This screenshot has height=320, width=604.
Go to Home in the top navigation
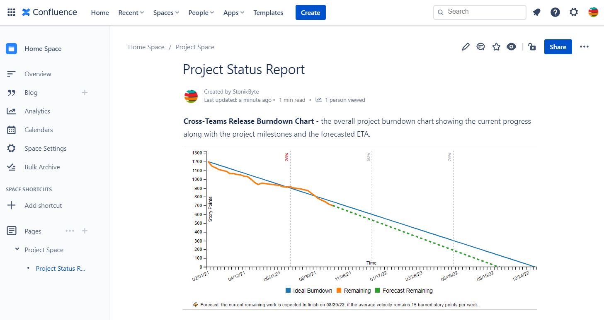coord(100,13)
